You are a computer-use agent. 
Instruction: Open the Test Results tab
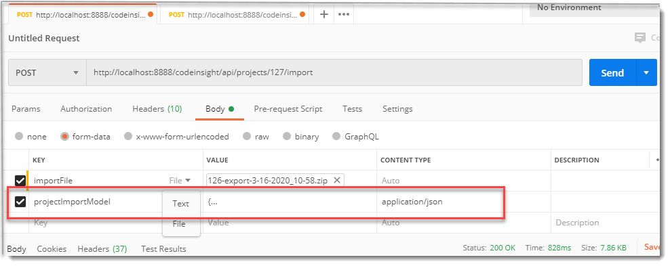(163, 249)
